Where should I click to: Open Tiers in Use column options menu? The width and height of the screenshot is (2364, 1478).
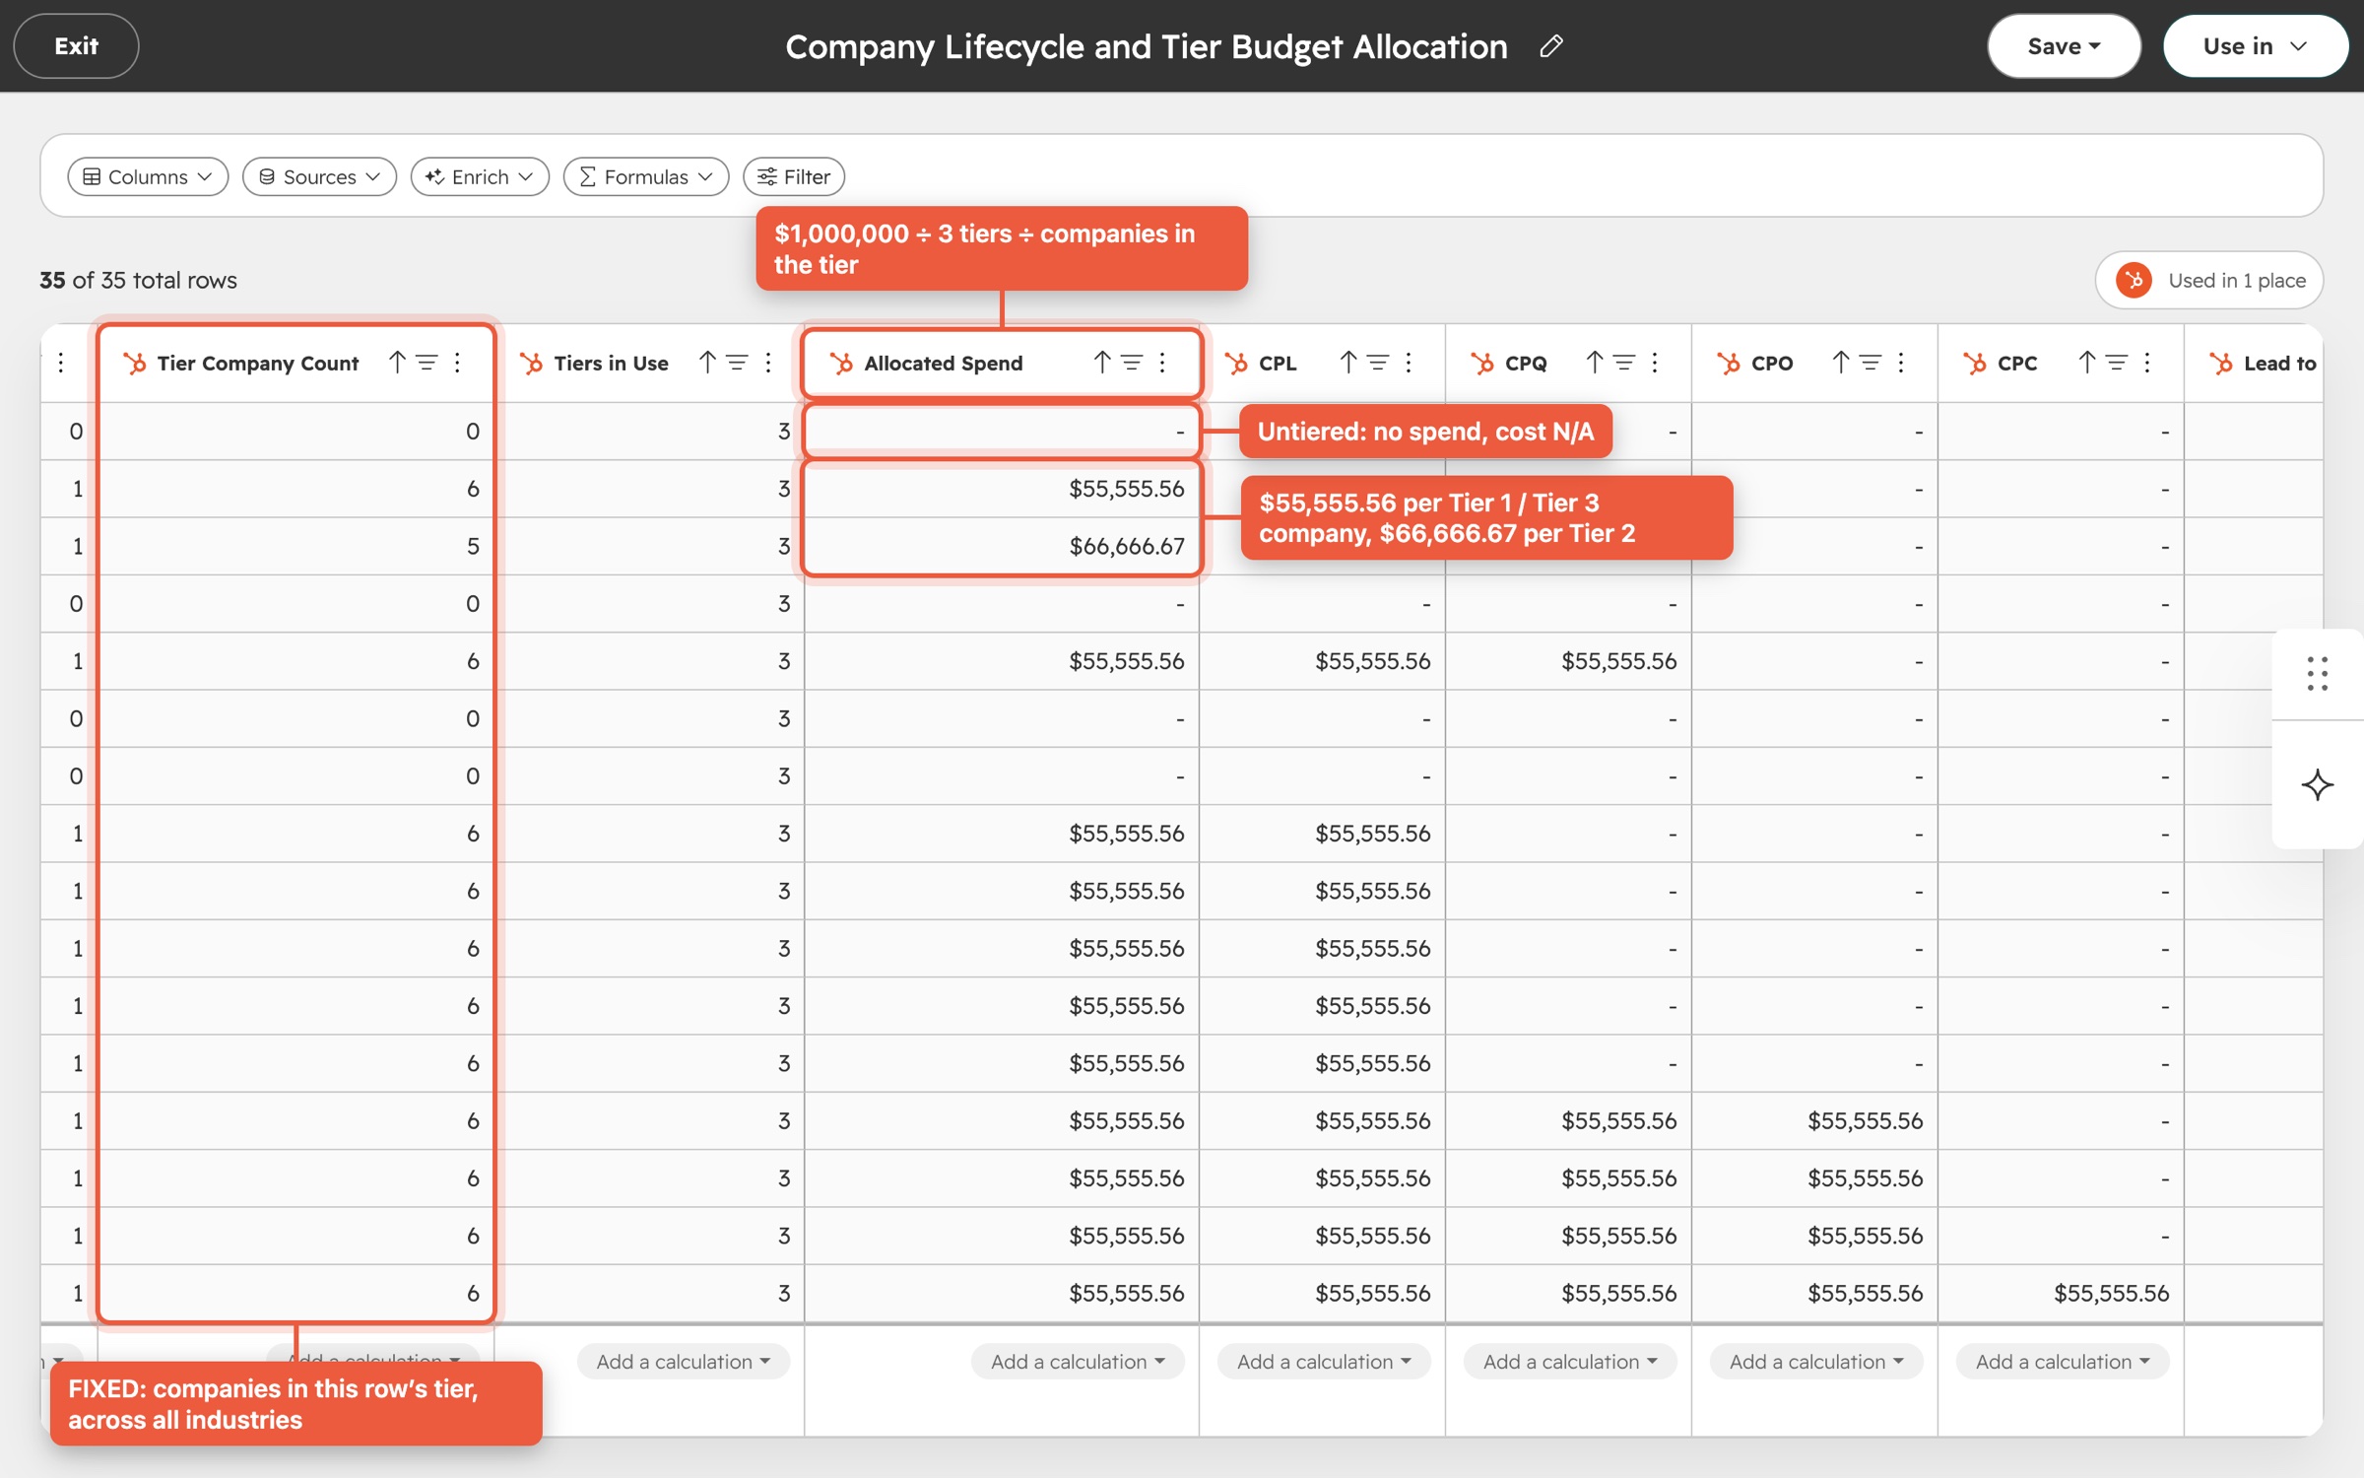click(768, 363)
